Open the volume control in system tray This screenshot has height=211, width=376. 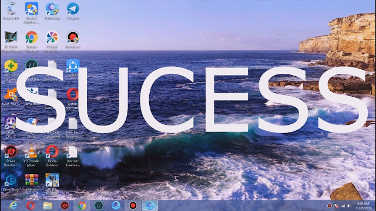tap(350, 206)
